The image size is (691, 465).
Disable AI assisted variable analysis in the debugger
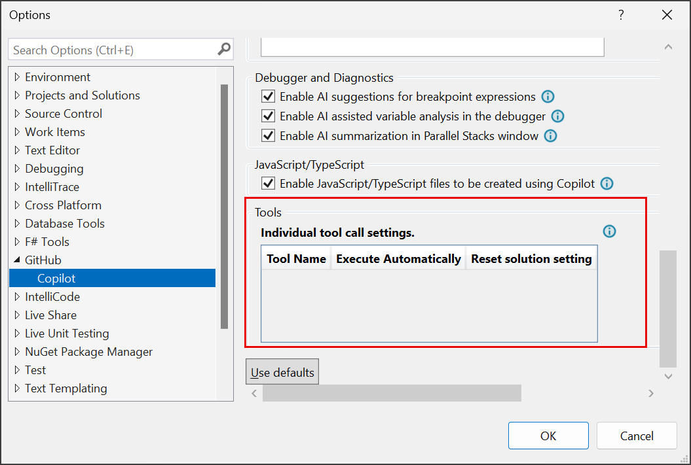point(268,116)
